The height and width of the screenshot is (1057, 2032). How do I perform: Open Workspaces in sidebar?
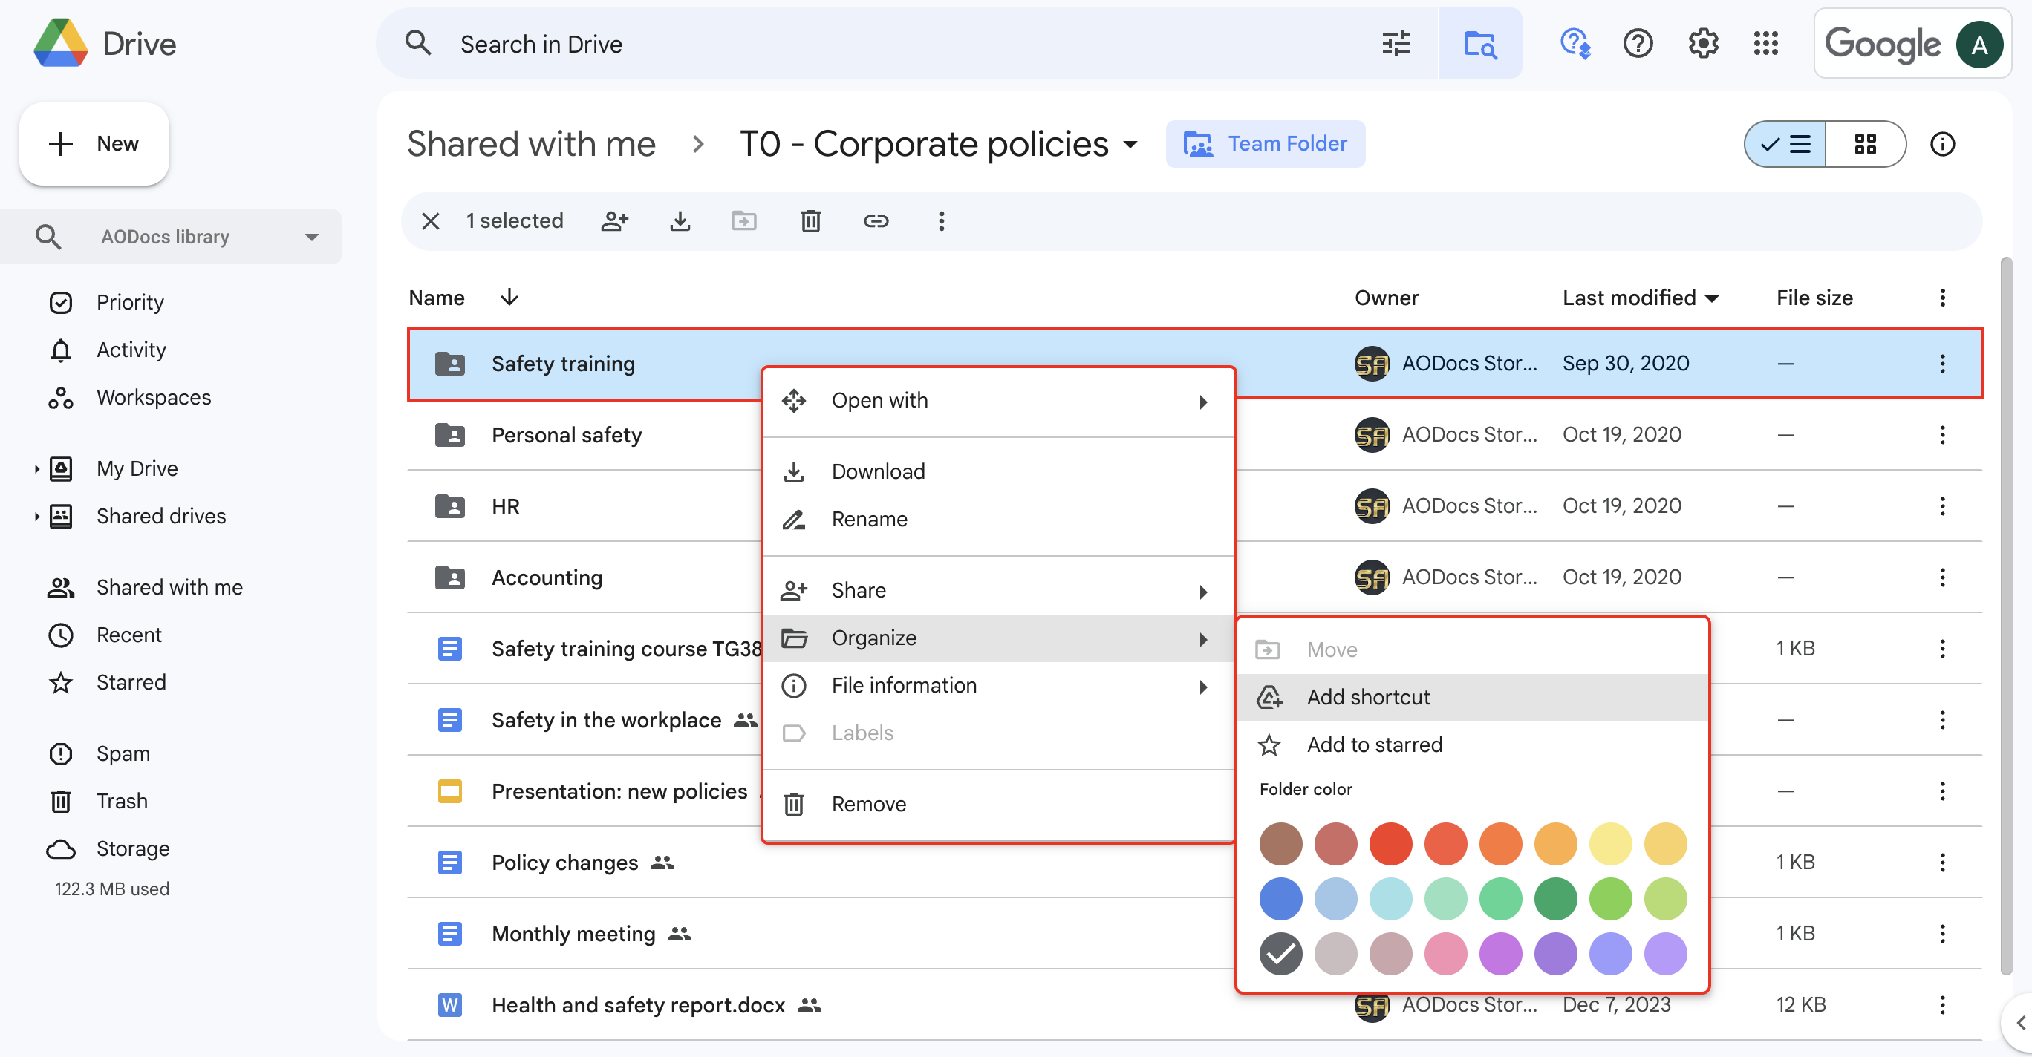click(154, 397)
